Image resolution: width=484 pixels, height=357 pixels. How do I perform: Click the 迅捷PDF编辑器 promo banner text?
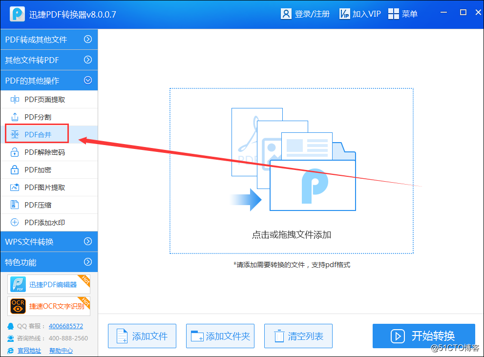point(53,285)
